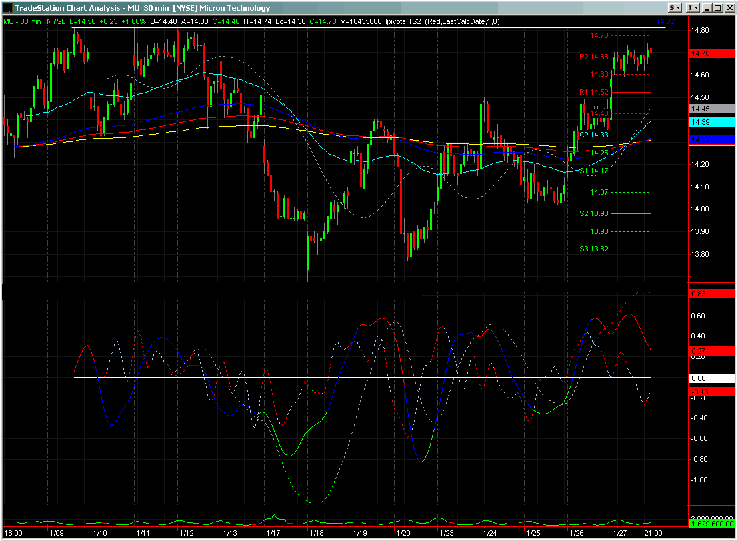Click the 'A=14.80' ask value
This screenshot has height=541, width=738.
click(x=195, y=21)
